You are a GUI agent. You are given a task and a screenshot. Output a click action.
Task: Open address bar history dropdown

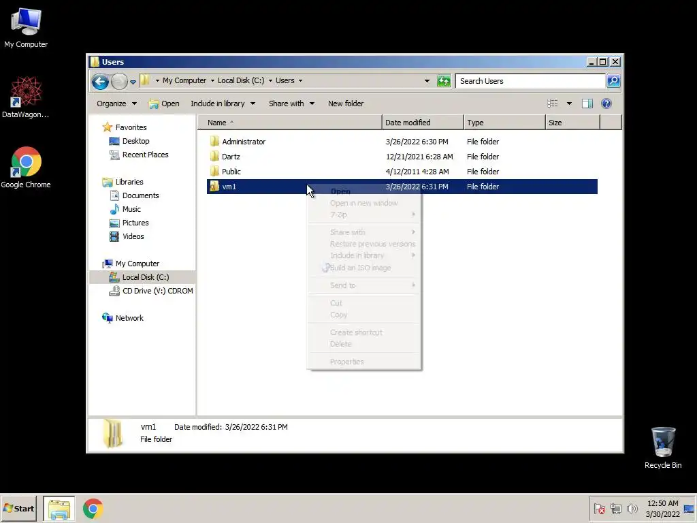[x=427, y=81]
